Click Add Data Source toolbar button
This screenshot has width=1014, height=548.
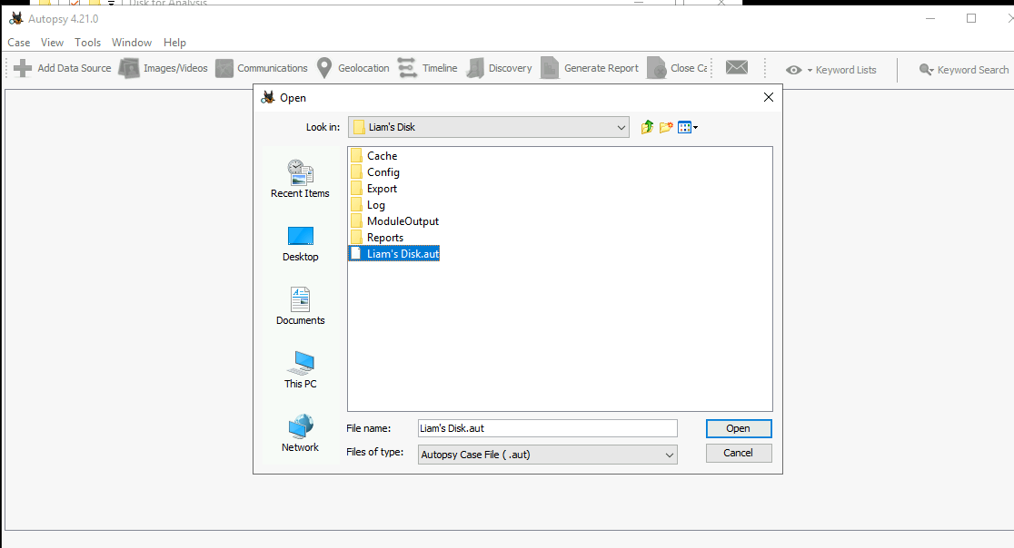click(x=63, y=68)
